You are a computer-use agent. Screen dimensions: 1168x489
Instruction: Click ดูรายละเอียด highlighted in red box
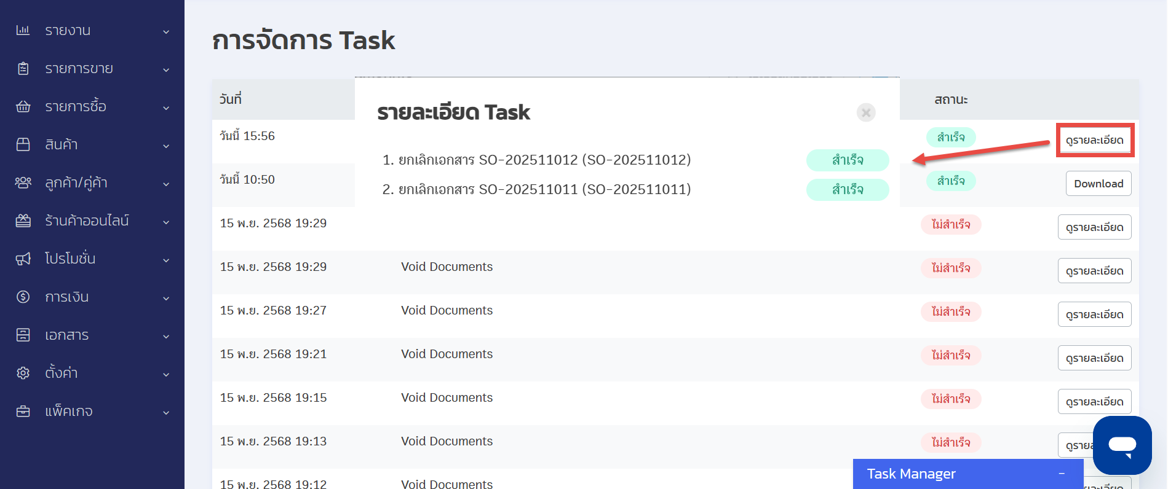tap(1094, 140)
